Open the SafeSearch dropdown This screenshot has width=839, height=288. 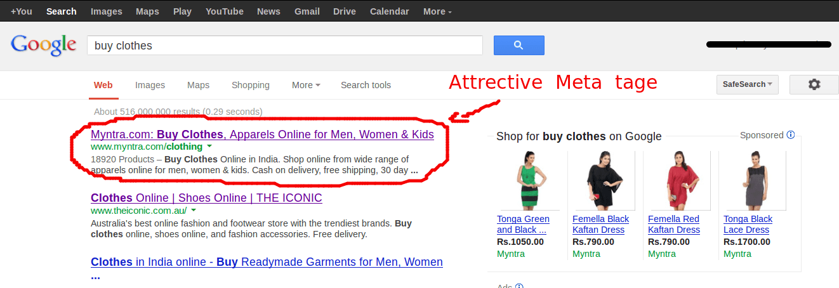[747, 84]
